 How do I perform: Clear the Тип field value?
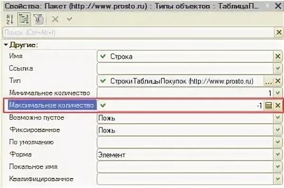[x=278, y=81]
